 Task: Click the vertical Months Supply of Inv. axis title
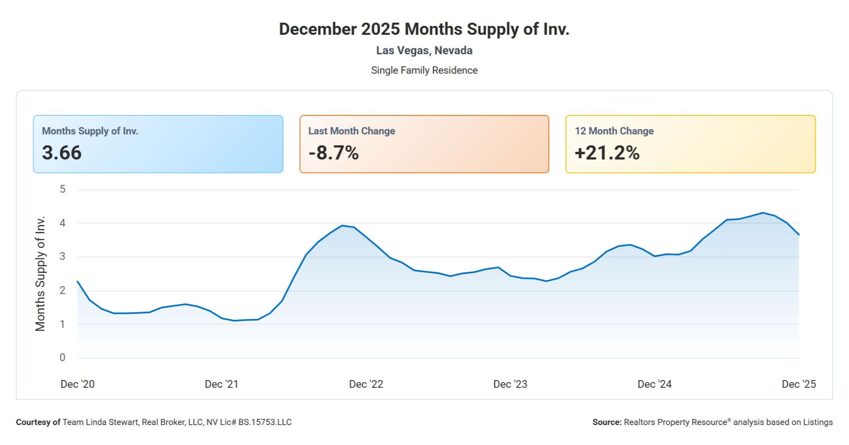click(40, 274)
